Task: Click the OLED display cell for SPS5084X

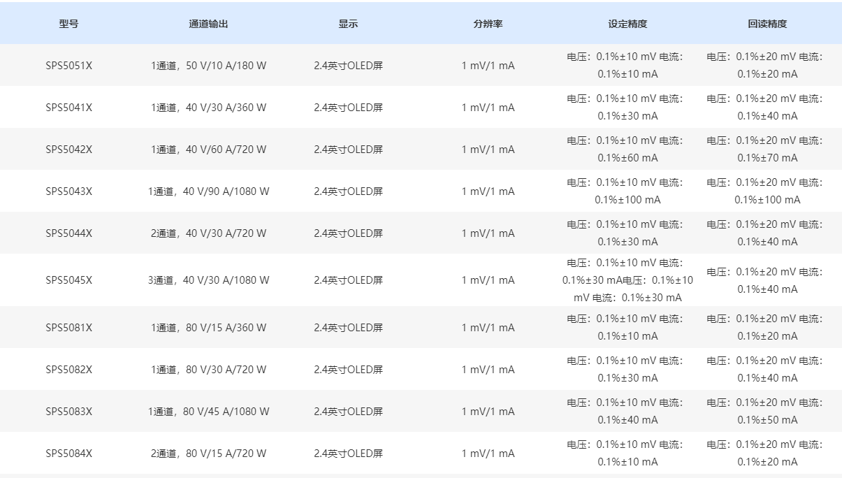Action: coord(348,454)
